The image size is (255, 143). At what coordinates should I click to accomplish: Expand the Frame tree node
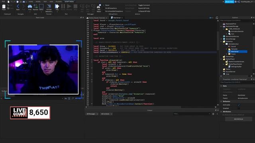pos(227,54)
